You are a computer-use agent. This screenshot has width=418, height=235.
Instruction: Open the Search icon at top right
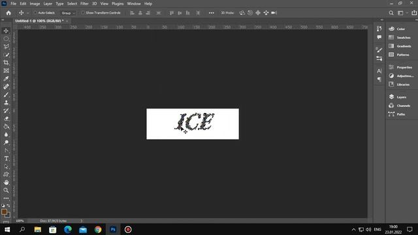click(391, 13)
